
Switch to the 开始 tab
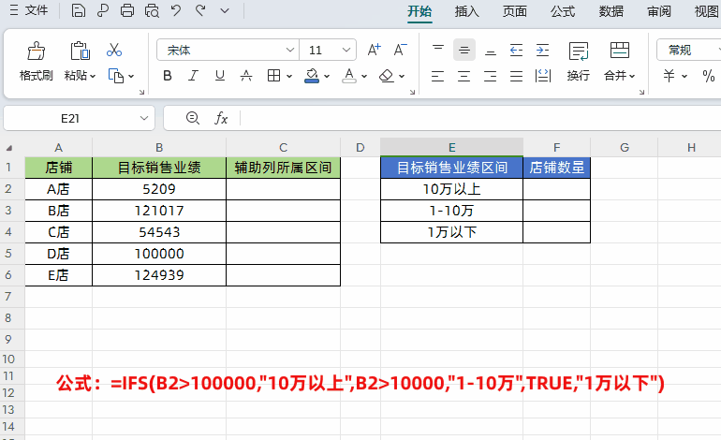(x=419, y=11)
